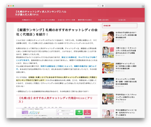Click clock icon under 店舗型チャットレディ article date
151x127 pixels.
[x=116, y=71]
